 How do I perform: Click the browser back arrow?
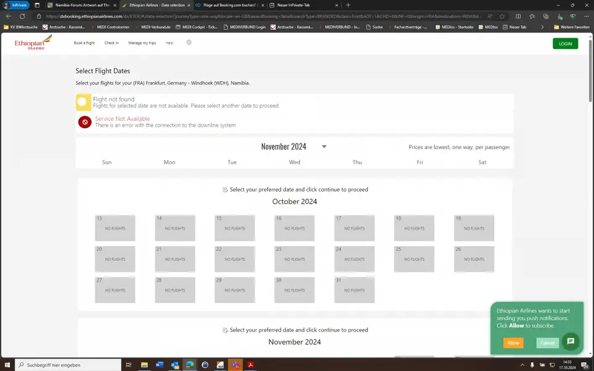(x=8, y=16)
